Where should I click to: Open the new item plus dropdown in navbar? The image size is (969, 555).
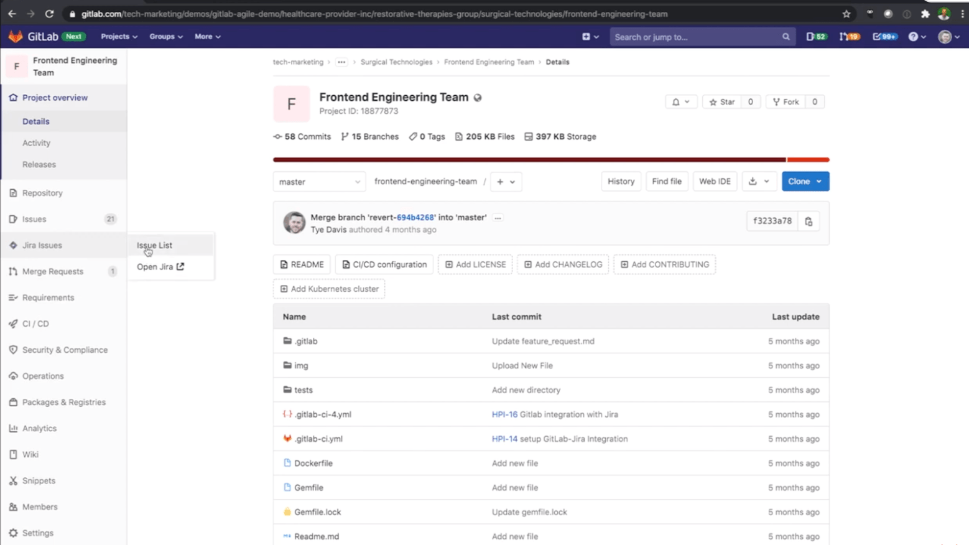pos(590,37)
